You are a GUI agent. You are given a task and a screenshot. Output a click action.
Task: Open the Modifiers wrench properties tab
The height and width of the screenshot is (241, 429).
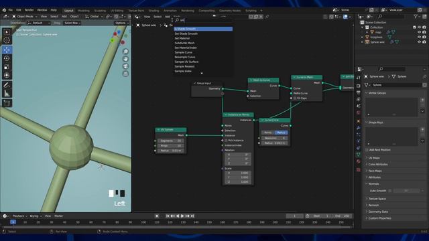(359, 128)
